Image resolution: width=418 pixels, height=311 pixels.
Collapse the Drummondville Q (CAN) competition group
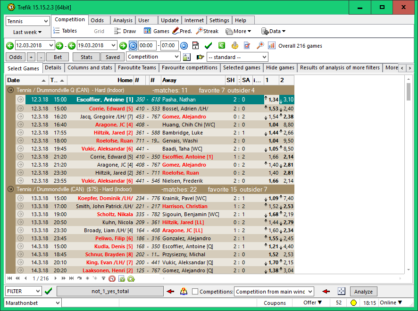click(x=10, y=90)
